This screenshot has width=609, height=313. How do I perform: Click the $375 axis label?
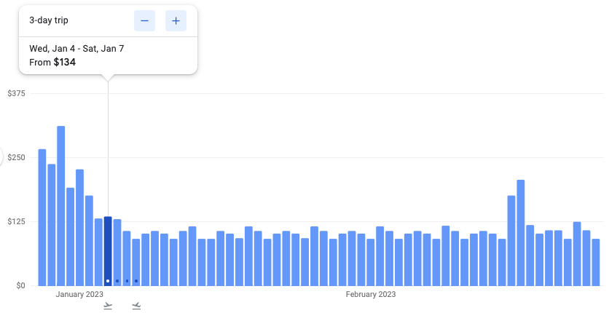click(x=16, y=93)
